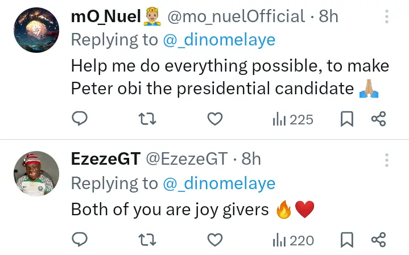This screenshot has height=255, width=409.
Task: Reply to EzezeGT's tweet
Action: (x=80, y=241)
